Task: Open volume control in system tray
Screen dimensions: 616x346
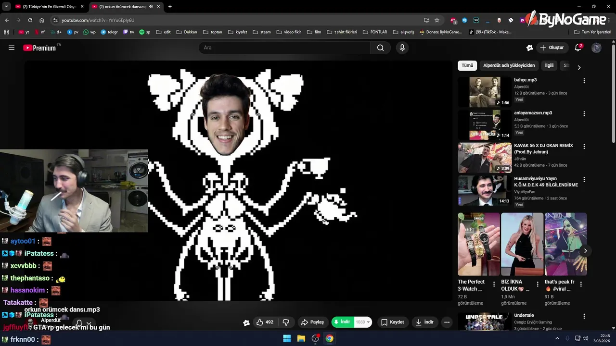Action: coord(585,338)
